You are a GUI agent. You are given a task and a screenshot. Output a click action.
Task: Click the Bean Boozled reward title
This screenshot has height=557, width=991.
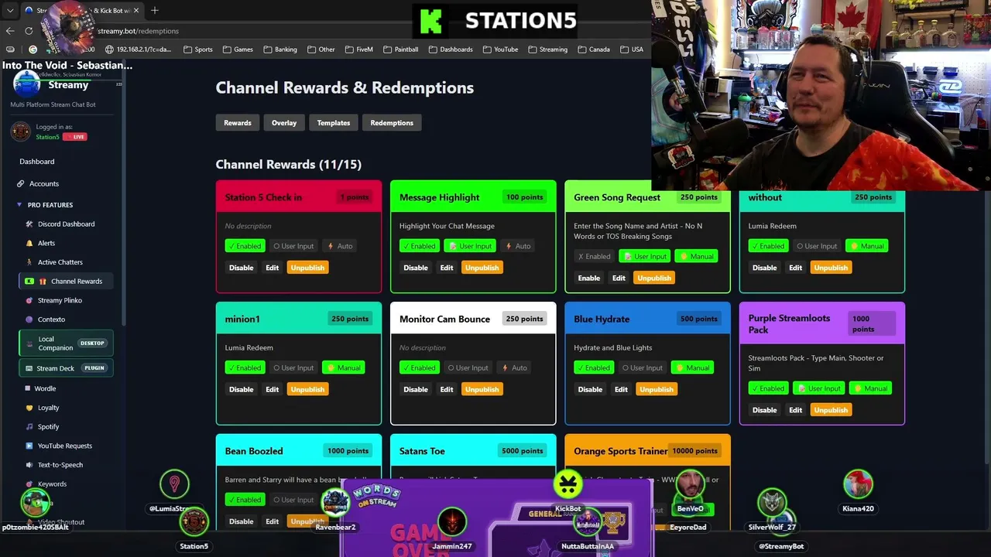pyautogui.click(x=254, y=451)
